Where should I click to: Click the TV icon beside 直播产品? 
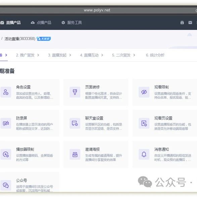click(x=2, y=23)
